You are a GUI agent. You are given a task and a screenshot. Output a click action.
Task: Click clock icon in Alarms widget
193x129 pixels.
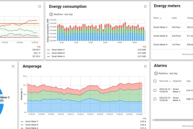(x=156, y=73)
